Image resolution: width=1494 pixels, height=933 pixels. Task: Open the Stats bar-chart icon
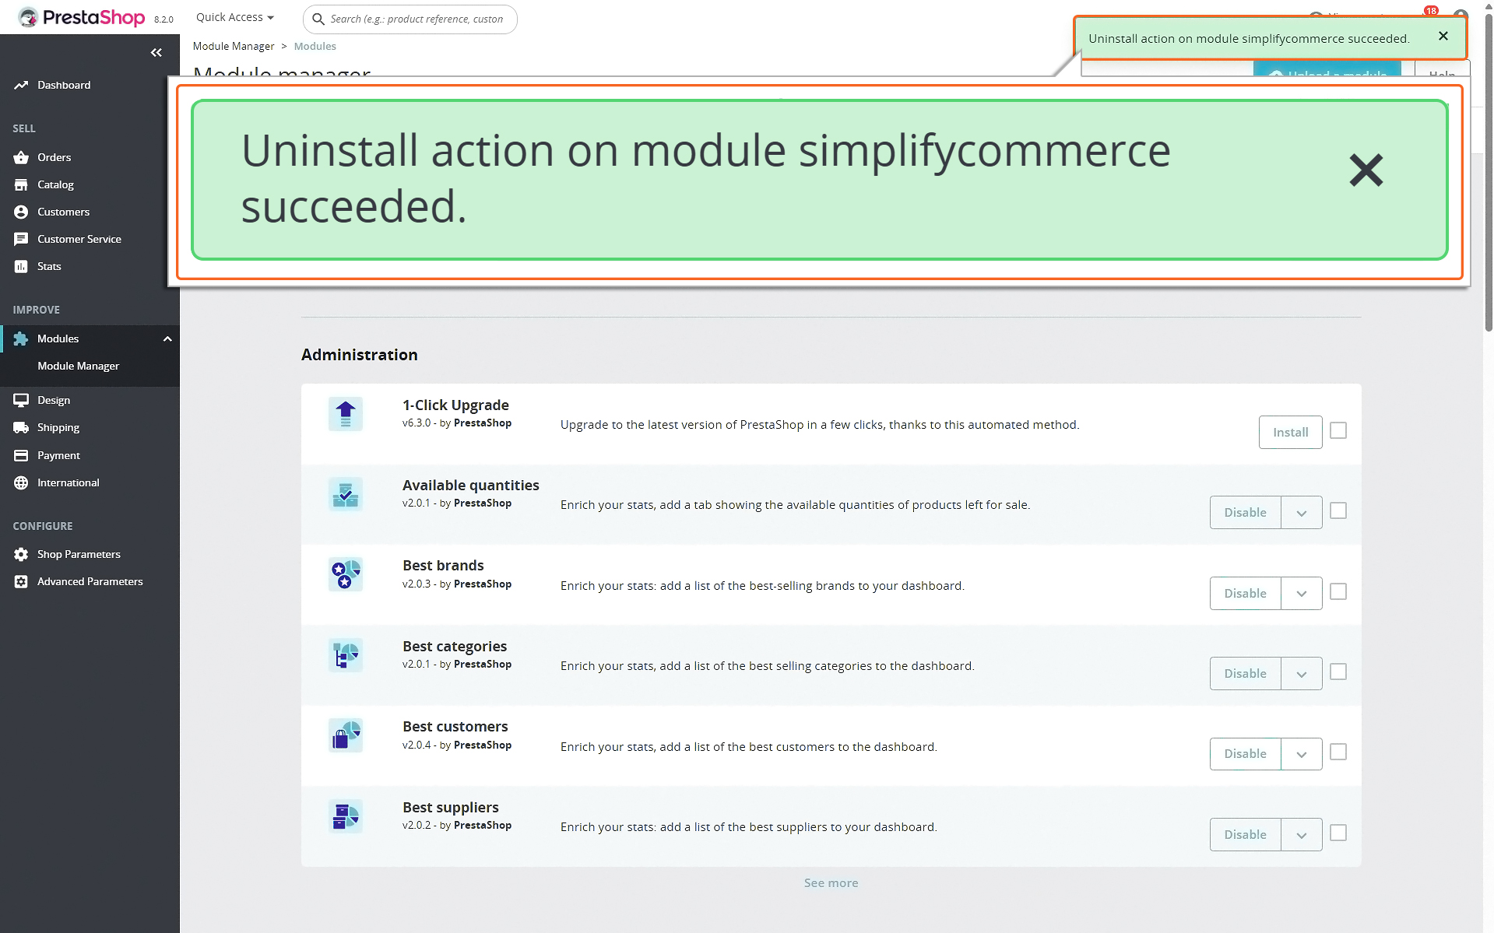point(21,266)
